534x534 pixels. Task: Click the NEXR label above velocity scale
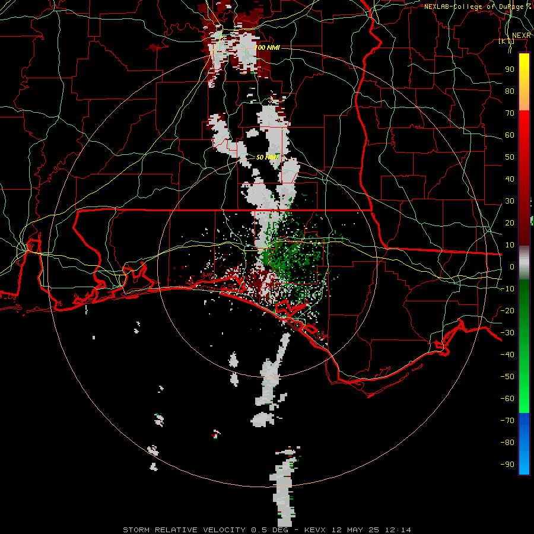pyautogui.click(x=522, y=36)
